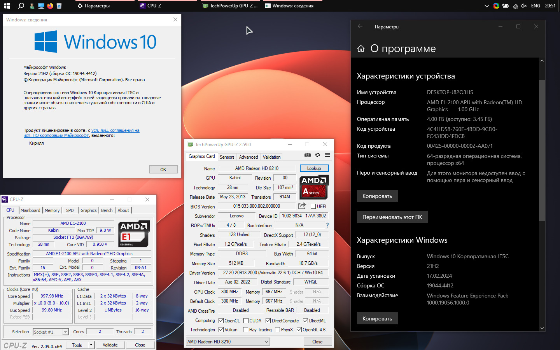The width and height of the screenshot is (560, 350).
Task: Switch to the Sensors tab in GPU-Z
Action: [227, 157]
